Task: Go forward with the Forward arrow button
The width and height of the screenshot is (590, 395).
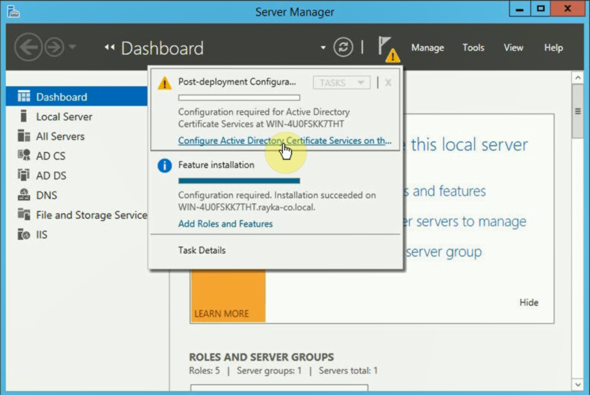Action: pyautogui.click(x=54, y=47)
